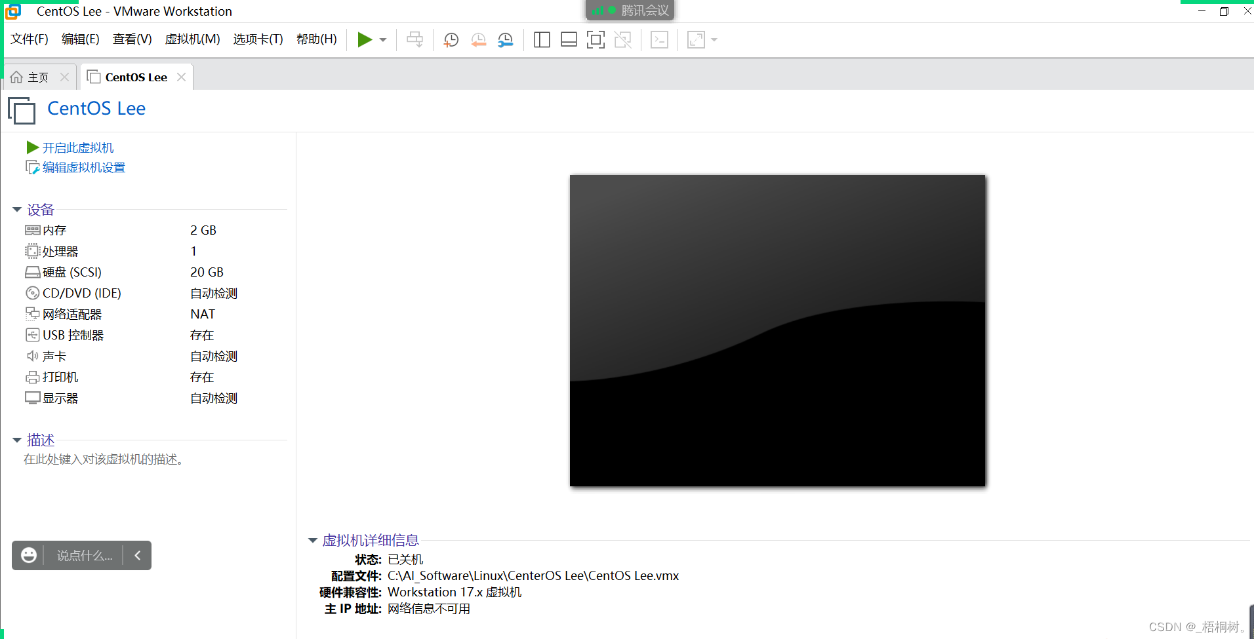This screenshot has height=639, width=1254.
Task: Click 开启此虚拟机 to start the VM
Action: [x=78, y=147]
